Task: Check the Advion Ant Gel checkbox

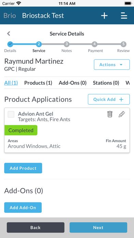Action: [11, 114]
